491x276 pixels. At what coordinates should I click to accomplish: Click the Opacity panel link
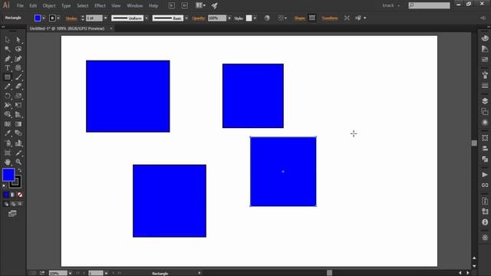click(x=199, y=18)
